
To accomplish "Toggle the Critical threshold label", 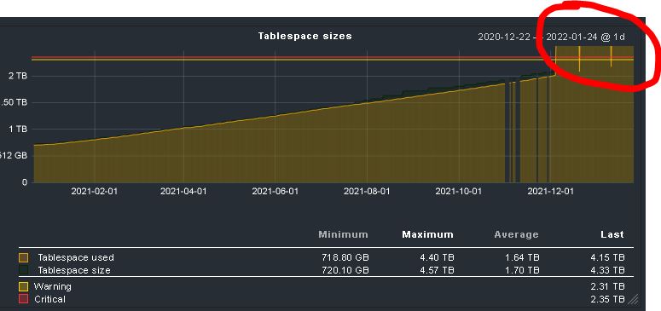I will pyautogui.click(x=49, y=299).
